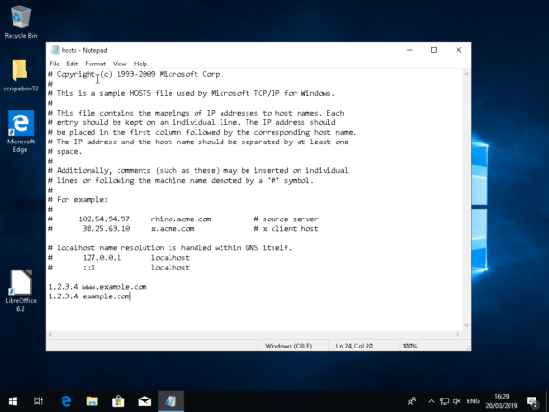Close the hosts Notepad window
Image resolution: width=549 pixels, height=412 pixels.
[458, 50]
